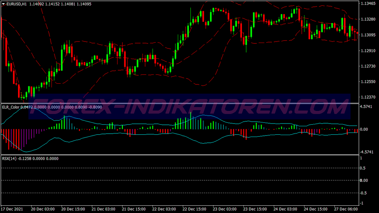Click the -0.1258 RSX value readout

tap(25, 159)
